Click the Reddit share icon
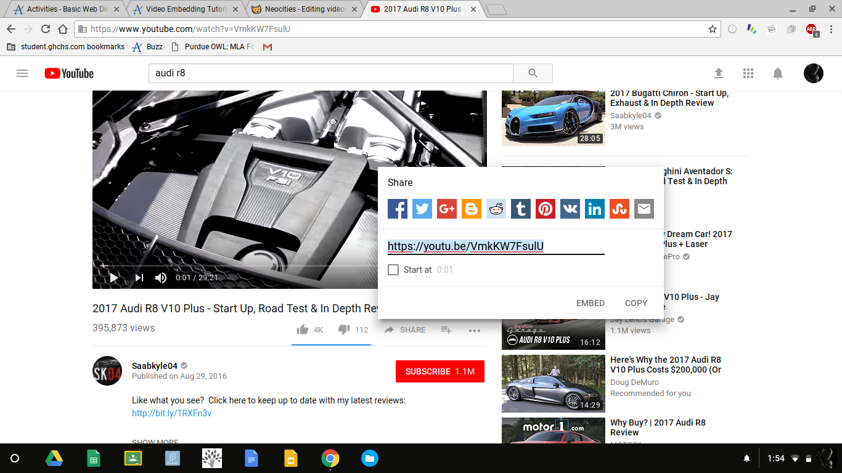The image size is (842, 473). point(496,209)
